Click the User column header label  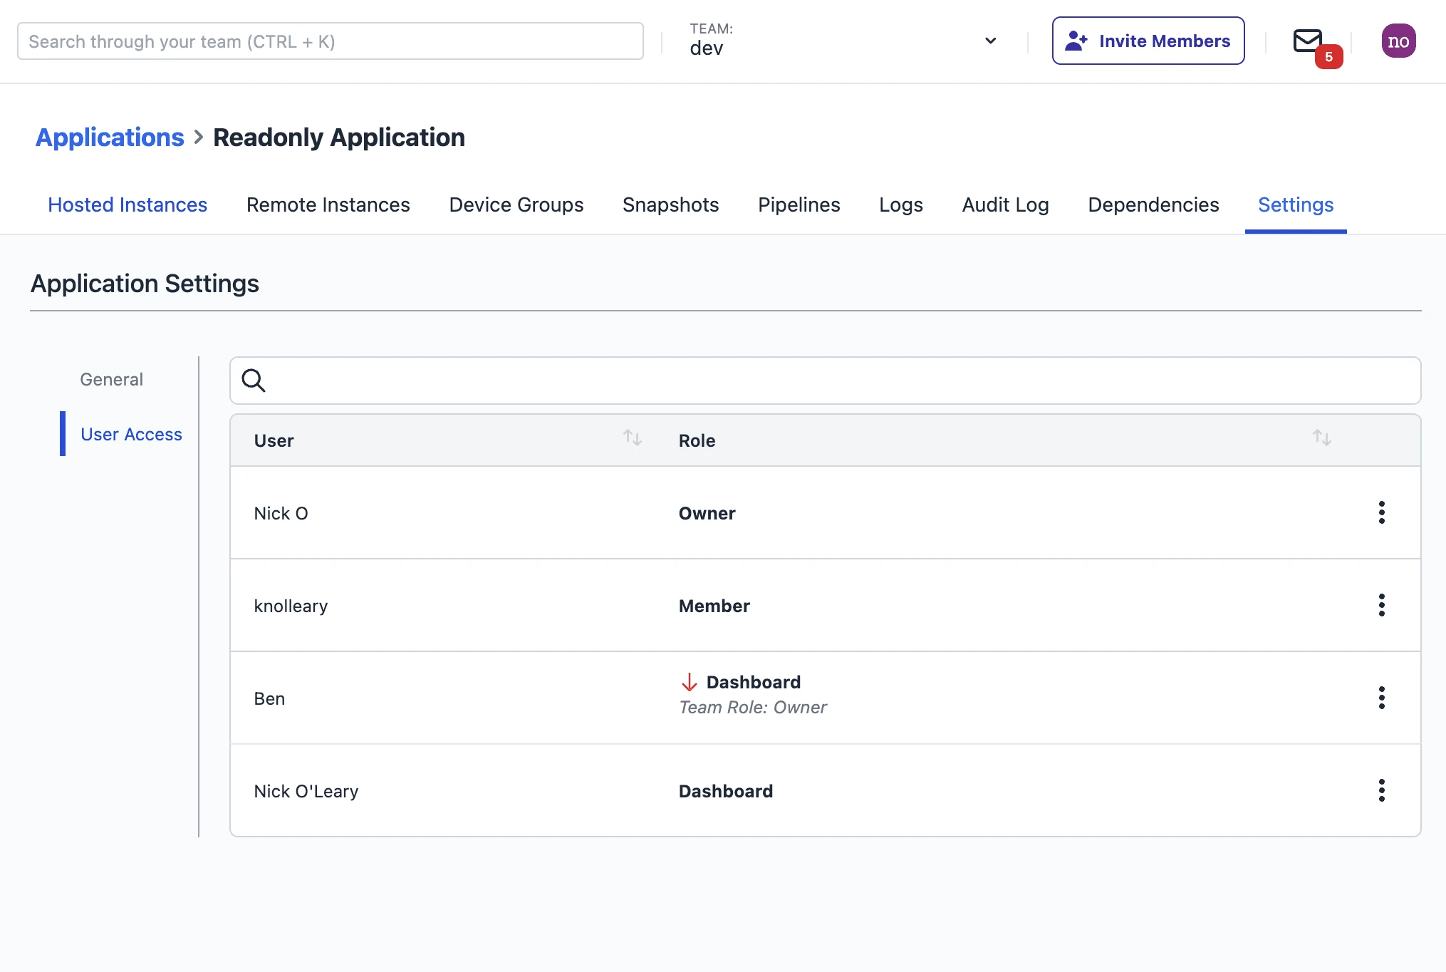pos(274,440)
